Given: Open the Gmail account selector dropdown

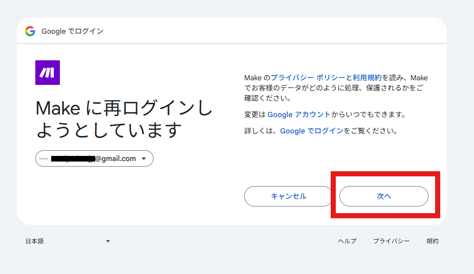Looking at the screenshot, I should click(x=94, y=158).
